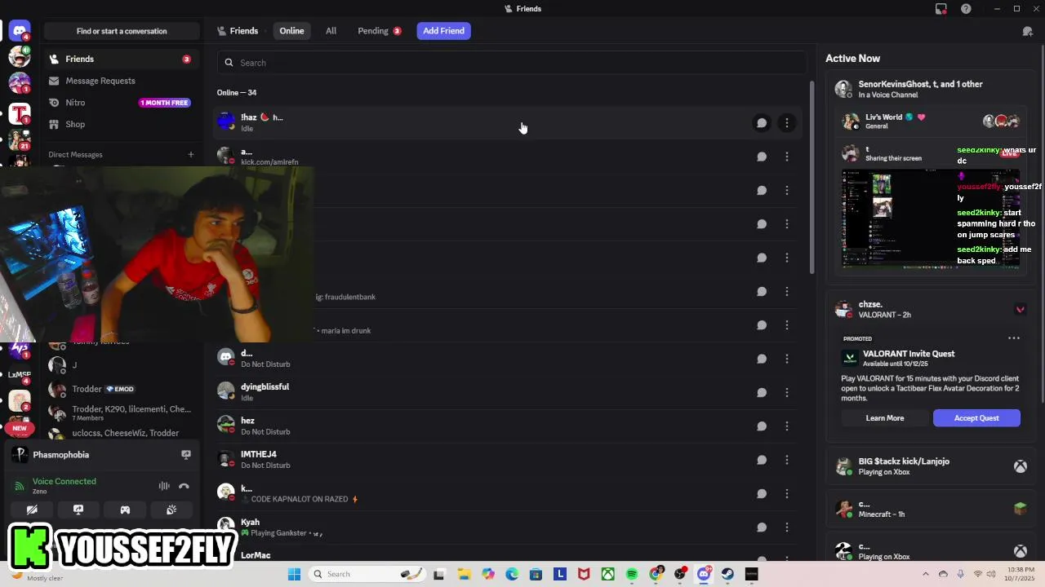1045x587 pixels.
Task: Open File Explorer from the taskbar
Action: coord(463,574)
